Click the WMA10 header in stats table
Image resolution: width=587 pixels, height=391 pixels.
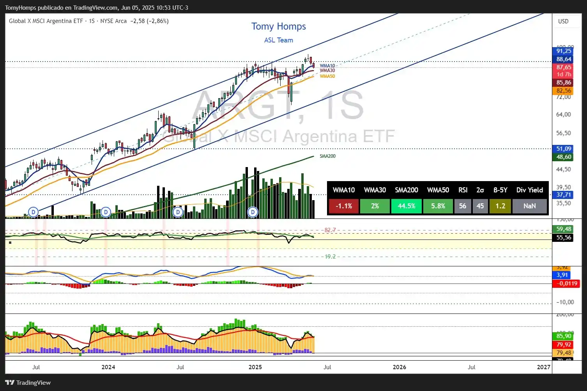[x=344, y=190]
